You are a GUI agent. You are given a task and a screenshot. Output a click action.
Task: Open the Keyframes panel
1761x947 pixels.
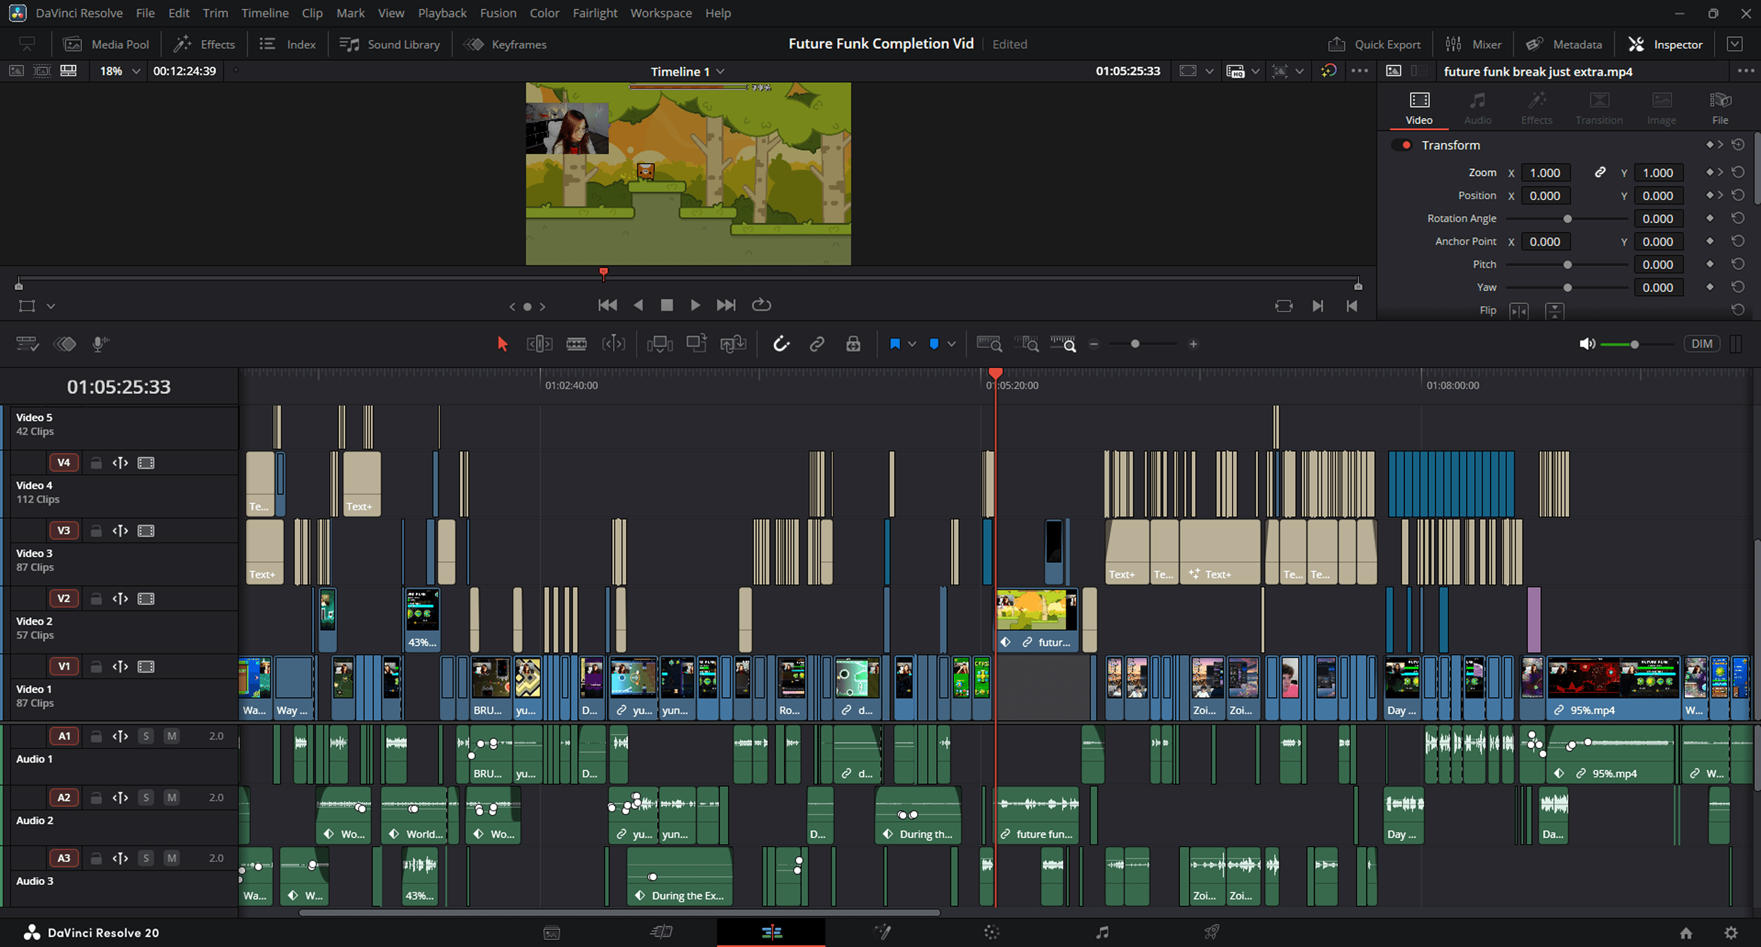[505, 44]
